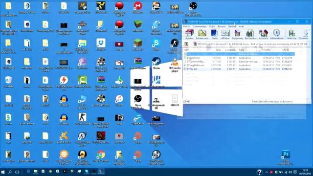Open the Windows Start menu
Image resolution: width=313 pixels, height=176 pixels.
(3, 172)
